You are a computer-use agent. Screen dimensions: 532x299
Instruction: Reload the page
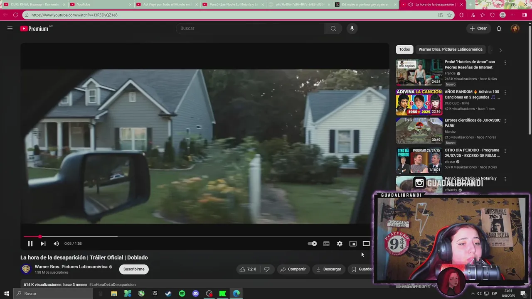15,15
